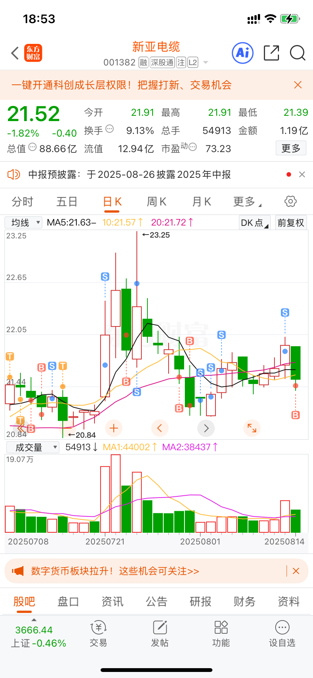Tap the 前复权 adjustment button
The image size is (313, 678).
point(291,222)
